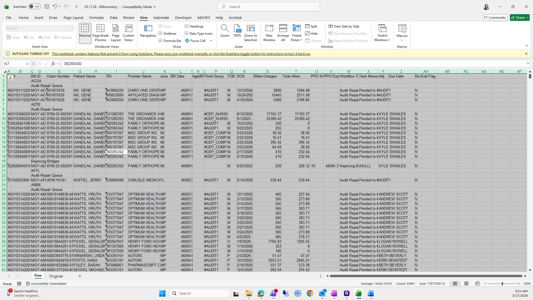Open the Formulas ribbon tab

click(x=97, y=17)
